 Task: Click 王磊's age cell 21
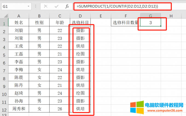[60, 54]
